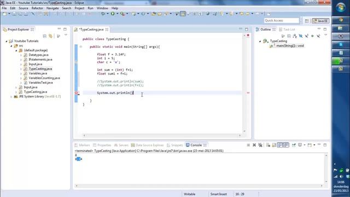Toggle Hide Local Types in Outline

[318, 36]
